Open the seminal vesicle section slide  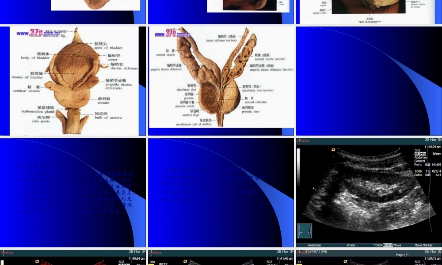[221, 81]
